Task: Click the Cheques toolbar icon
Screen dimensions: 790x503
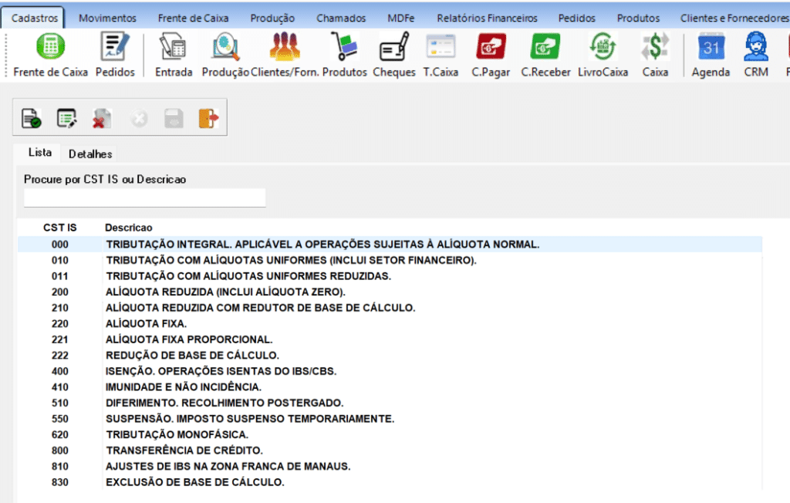Action: pos(393,48)
